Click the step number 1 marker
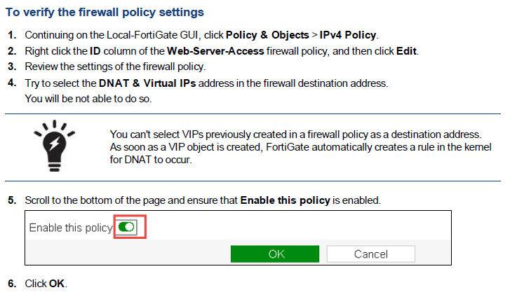 tap(12, 34)
